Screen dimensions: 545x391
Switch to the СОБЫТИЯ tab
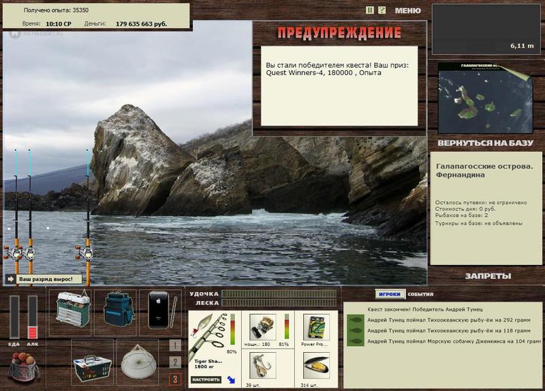[420, 294]
